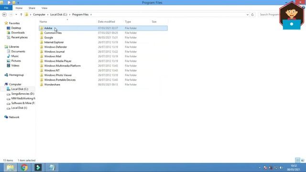Select the Windows Multimedia Platform folder
Viewport: 306px width, 172px height.
63,66
